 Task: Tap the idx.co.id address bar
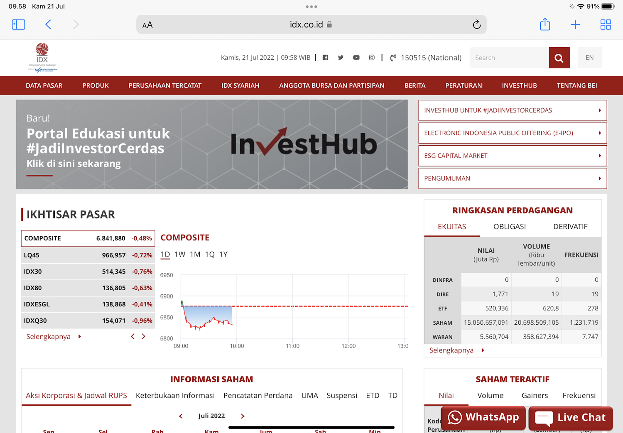(311, 24)
